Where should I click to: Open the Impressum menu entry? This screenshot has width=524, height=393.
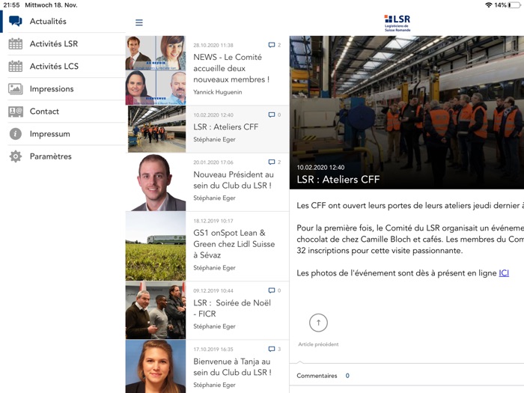coord(63,134)
